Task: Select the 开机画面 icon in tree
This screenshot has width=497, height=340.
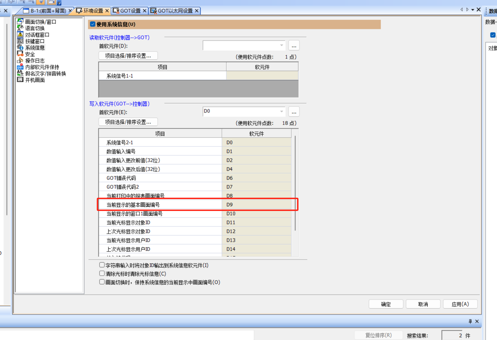Action: click(x=20, y=80)
